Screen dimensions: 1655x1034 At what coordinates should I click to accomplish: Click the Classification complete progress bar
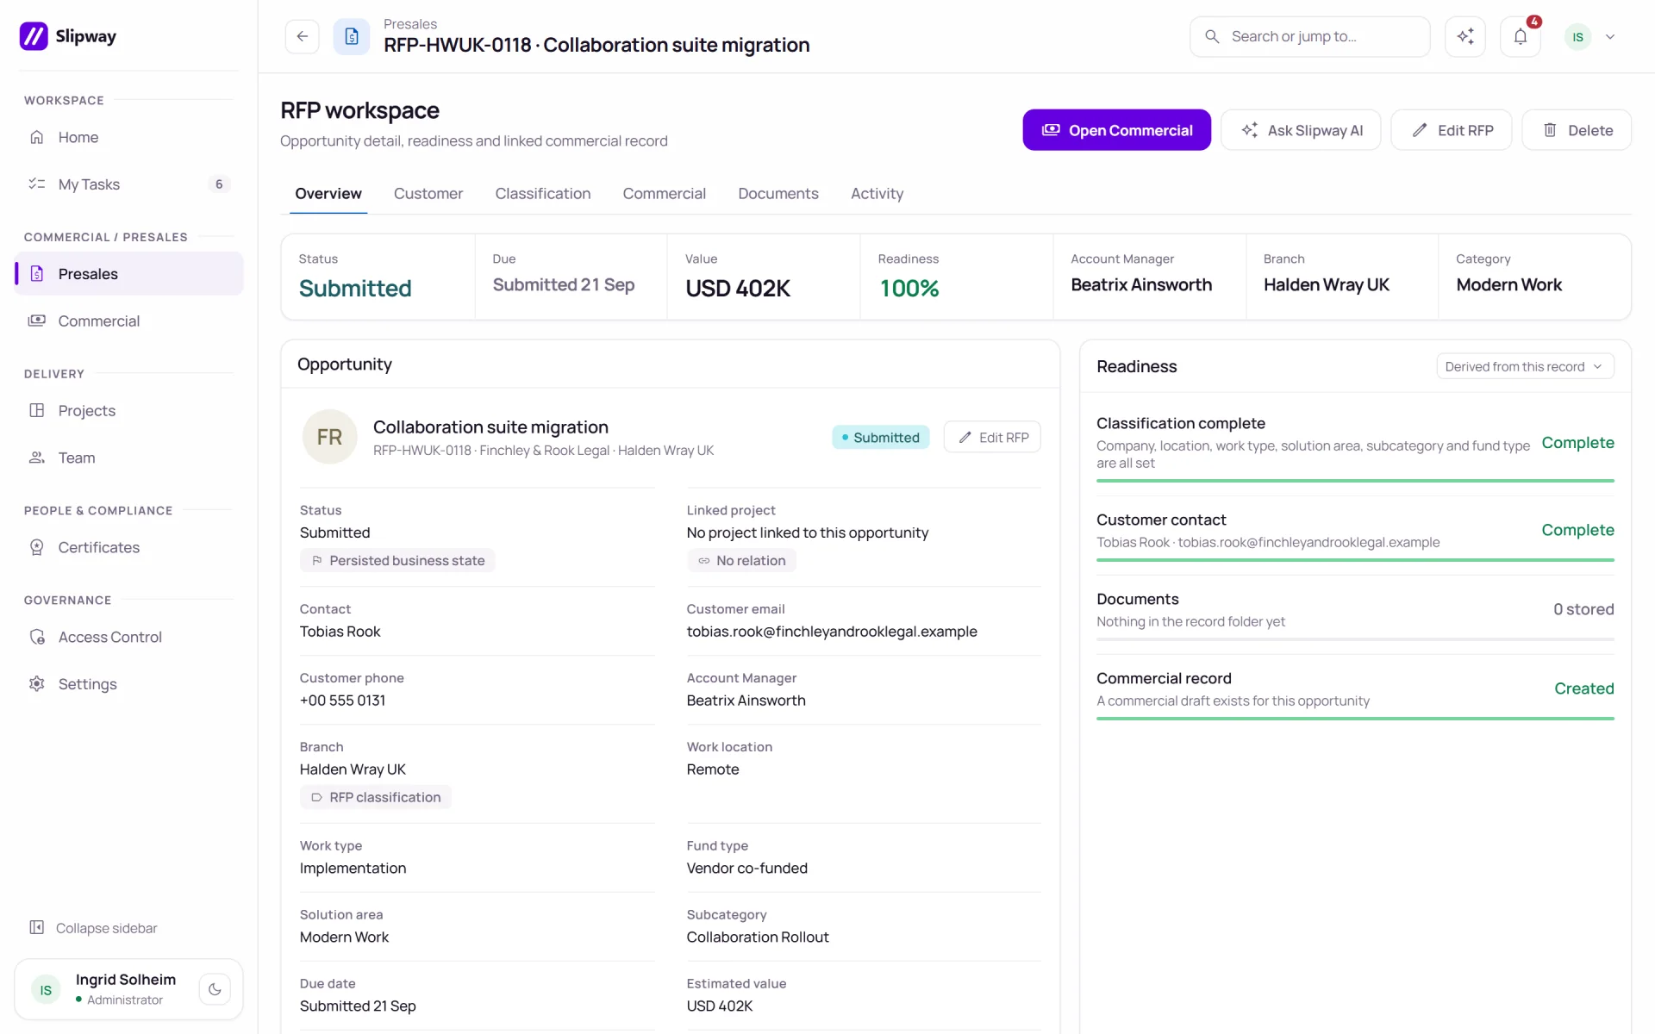coord(1355,481)
